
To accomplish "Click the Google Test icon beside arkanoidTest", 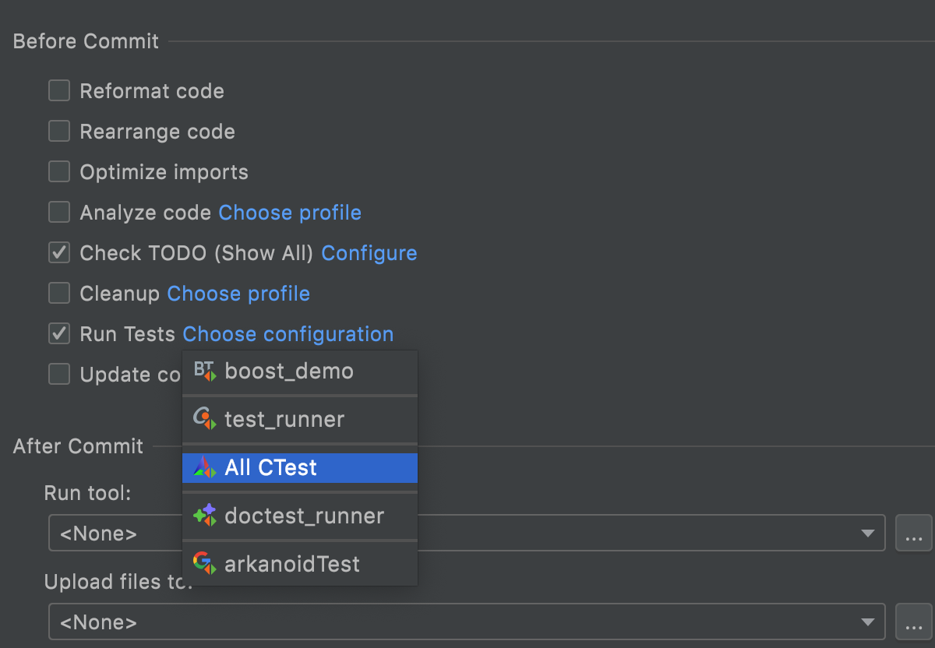I will [x=204, y=564].
